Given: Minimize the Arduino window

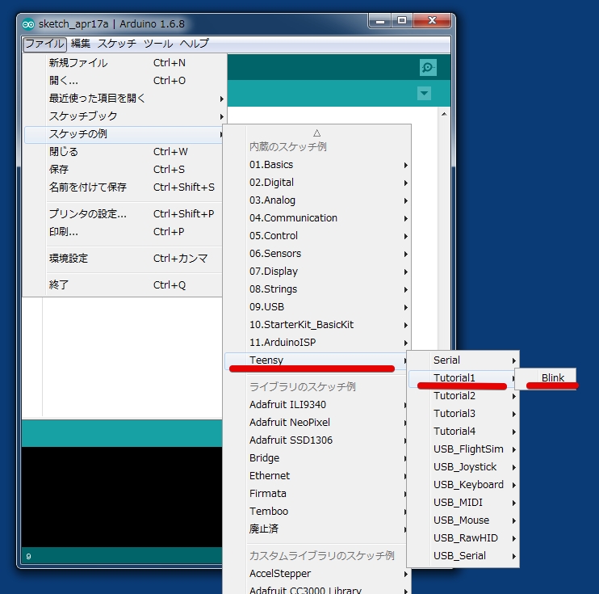Looking at the screenshot, I should (x=380, y=21).
